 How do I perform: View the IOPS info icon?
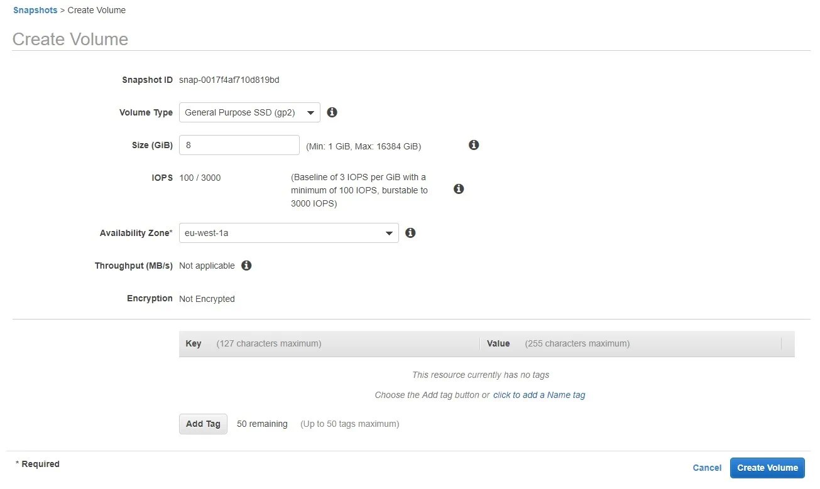[x=458, y=188]
